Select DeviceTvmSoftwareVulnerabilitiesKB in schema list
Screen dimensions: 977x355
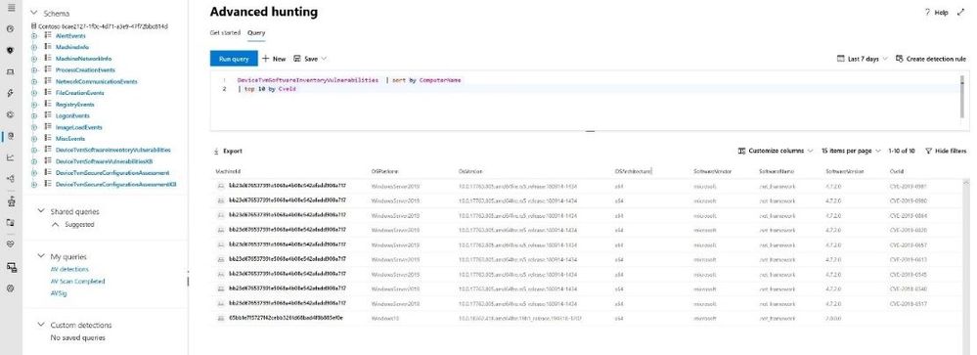104,161
